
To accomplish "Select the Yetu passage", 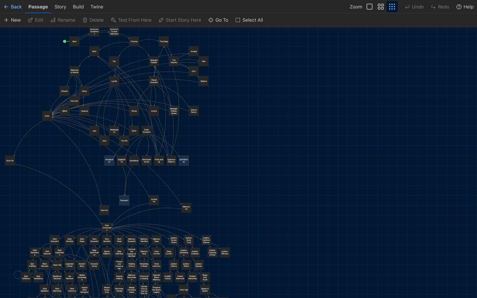I will tap(204, 61).
